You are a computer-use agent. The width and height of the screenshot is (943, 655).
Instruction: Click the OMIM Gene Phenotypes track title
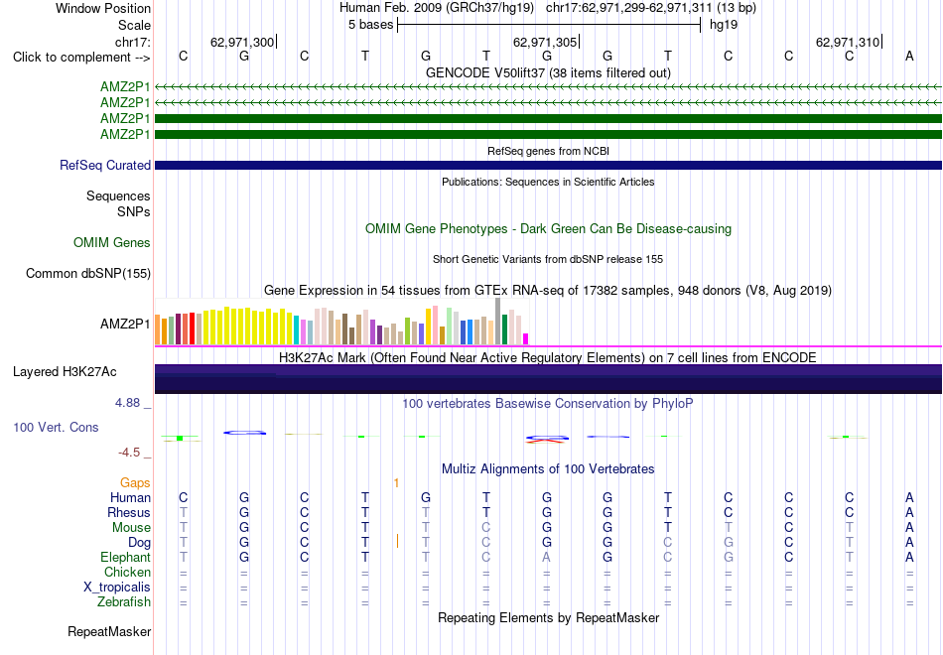point(548,228)
